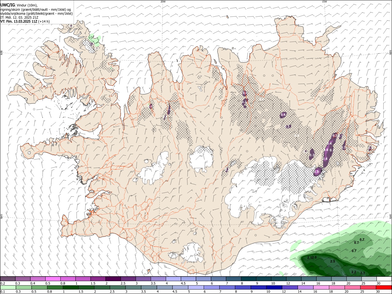392x294 pixels.
Task: Click the '20W' longitude label
Action: 163,2
